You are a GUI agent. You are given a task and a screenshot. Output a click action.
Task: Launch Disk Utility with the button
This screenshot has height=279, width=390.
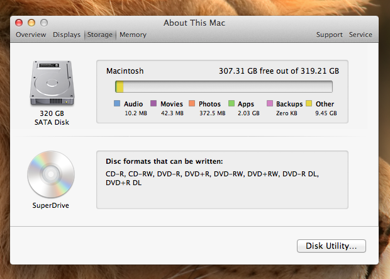pyautogui.click(x=331, y=246)
